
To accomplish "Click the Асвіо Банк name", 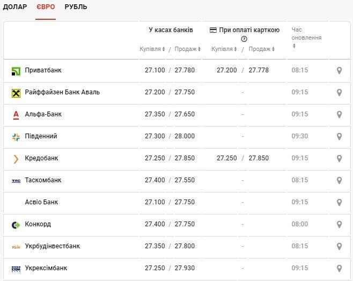I will (41, 202).
